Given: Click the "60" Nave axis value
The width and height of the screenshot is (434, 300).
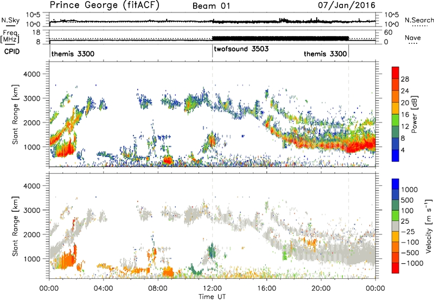Looking at the screenshot, I should coord(388,32).
